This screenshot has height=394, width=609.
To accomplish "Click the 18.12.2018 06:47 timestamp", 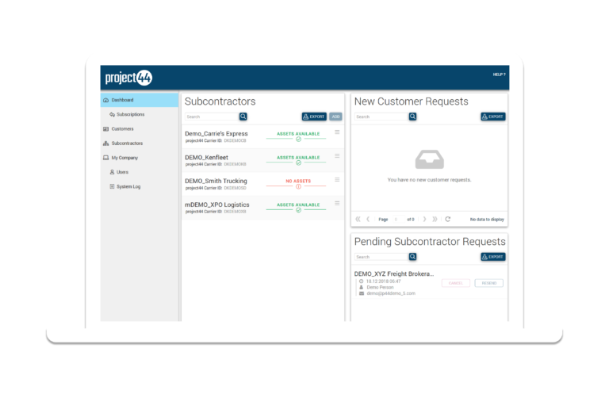I will 383,281.
